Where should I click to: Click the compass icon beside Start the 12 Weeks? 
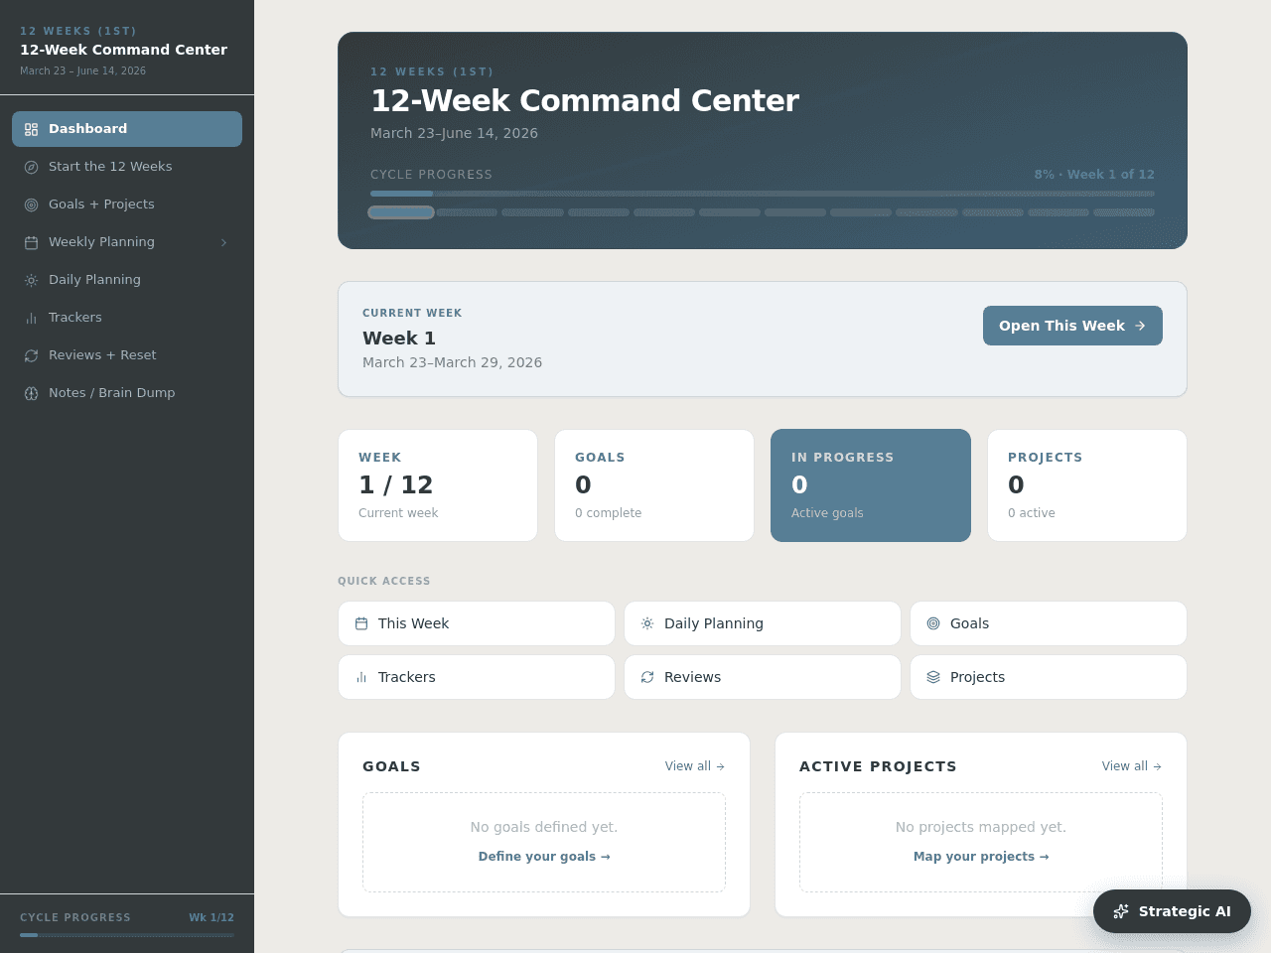tap(31, 167)
